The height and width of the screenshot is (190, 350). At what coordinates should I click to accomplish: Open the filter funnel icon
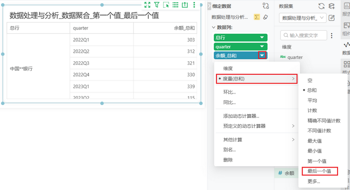coord(157,5)
